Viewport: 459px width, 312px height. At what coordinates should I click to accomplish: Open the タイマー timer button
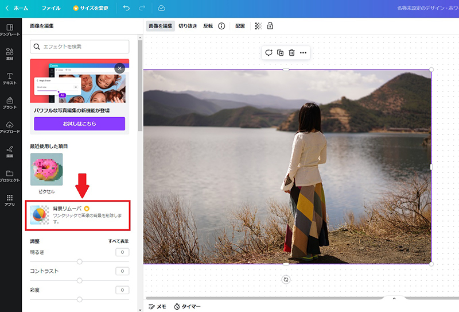(x=188, y=306)
